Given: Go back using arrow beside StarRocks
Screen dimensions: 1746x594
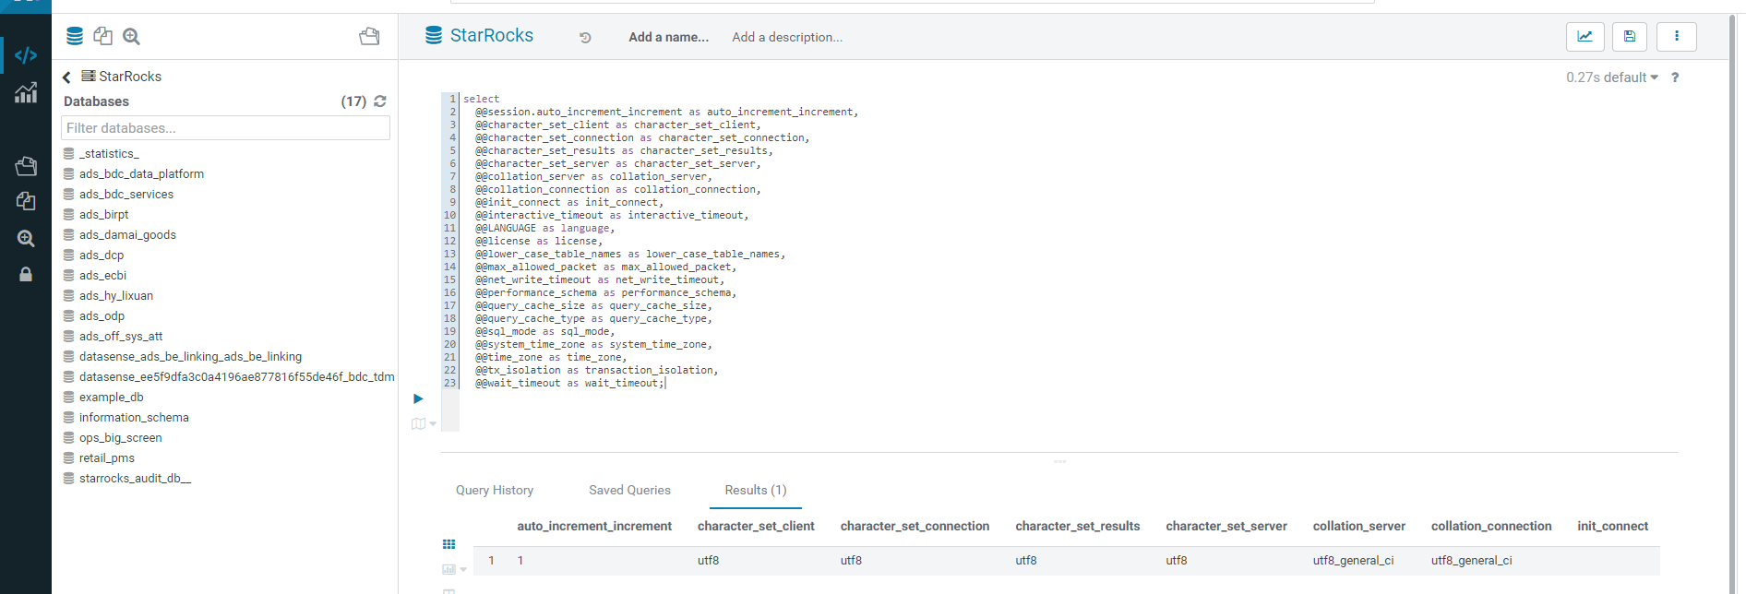Looking at the screenshot, I should [x=66, y=77].
